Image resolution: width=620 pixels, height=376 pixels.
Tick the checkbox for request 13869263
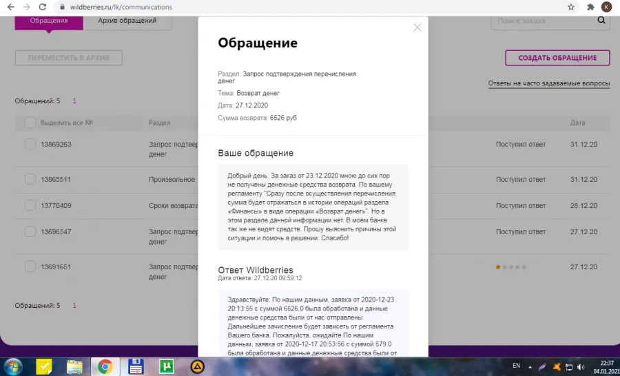30,145
